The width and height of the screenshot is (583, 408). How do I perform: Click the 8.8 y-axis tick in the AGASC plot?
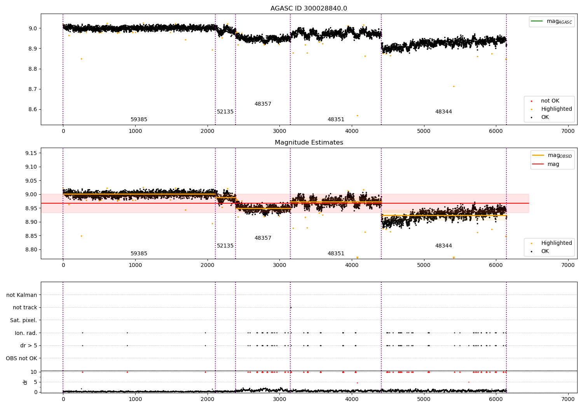[33, 69]
